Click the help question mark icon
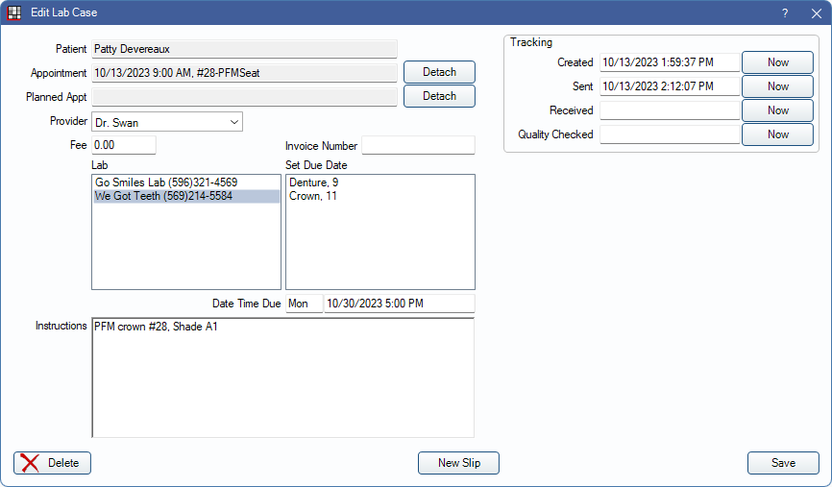 784,13
